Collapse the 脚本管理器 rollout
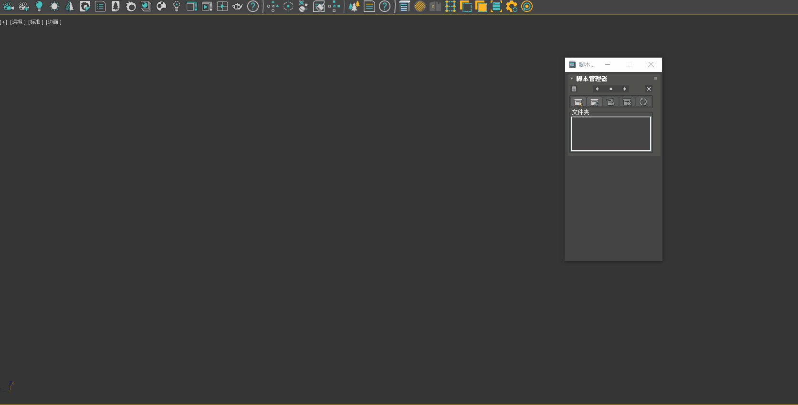This screenshot has height=405, width=798. (x=572, y=79)
